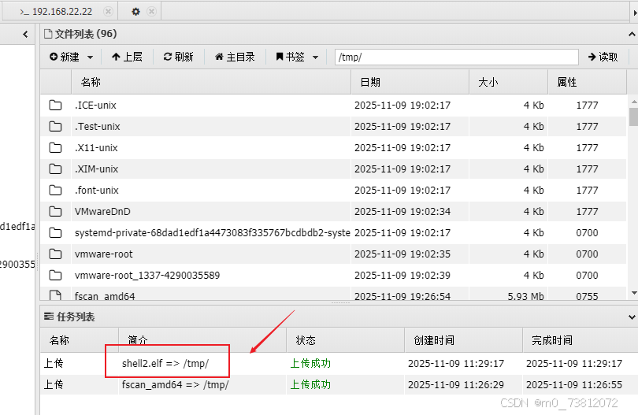The width and height of the screenshot is (638, 415).
Task: Click completion time 2025-11-09 11:26:55
Action: (x=574, y=384)
